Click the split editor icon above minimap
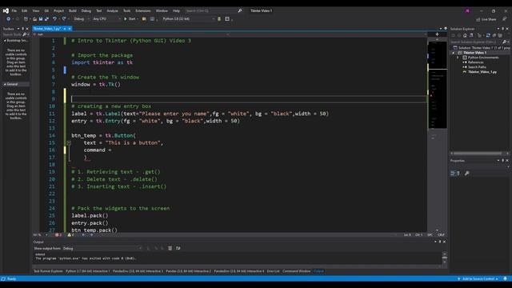This screenshot has height=288, width=512. (437, 34)
